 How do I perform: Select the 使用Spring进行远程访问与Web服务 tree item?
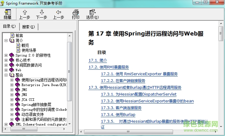click(44, 80)
